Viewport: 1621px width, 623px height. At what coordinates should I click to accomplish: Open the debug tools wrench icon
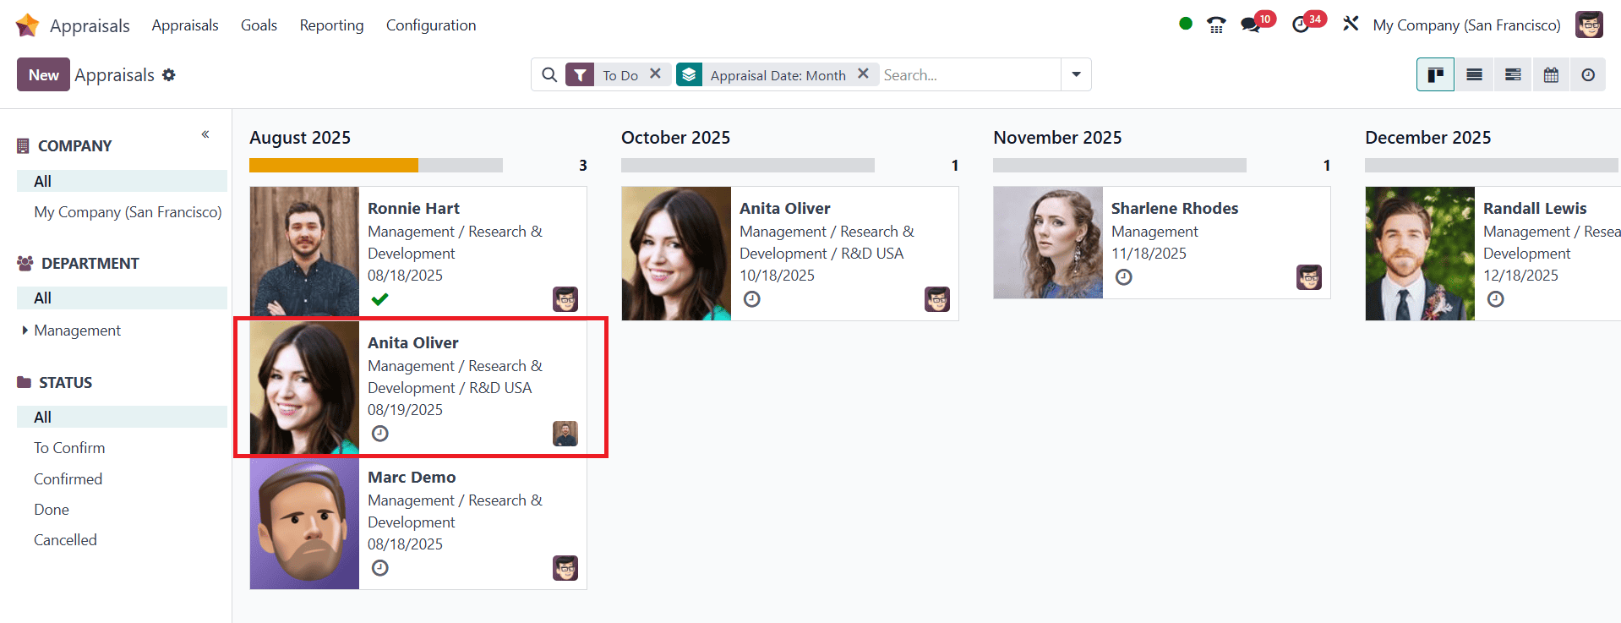[1351, 24]
